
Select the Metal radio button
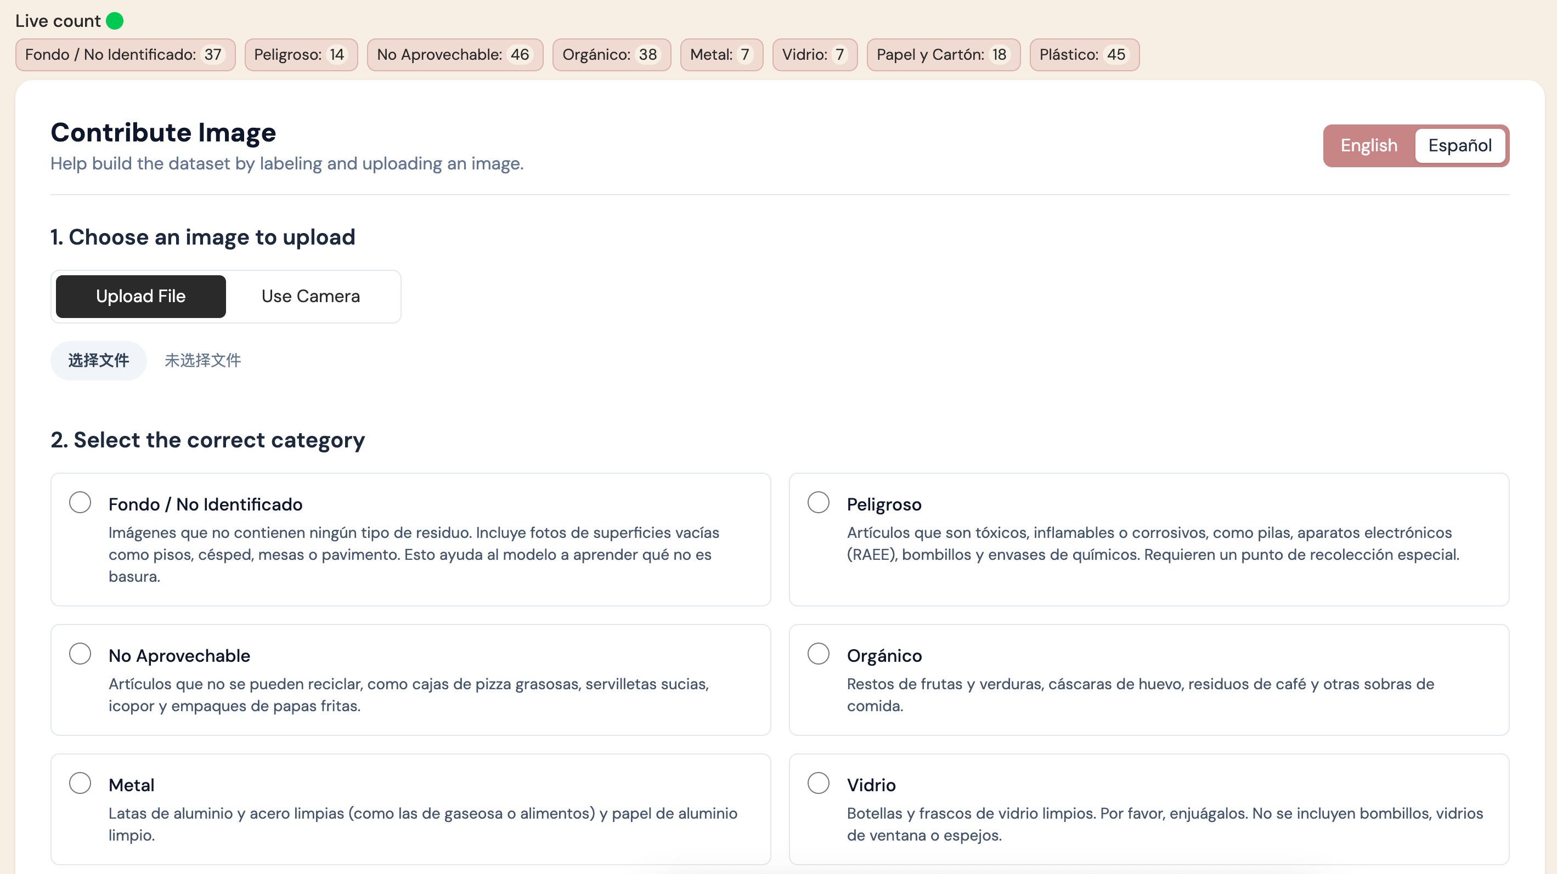pos(80,784)
